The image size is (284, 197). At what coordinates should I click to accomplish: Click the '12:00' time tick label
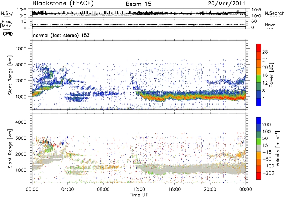pos(139,190)
